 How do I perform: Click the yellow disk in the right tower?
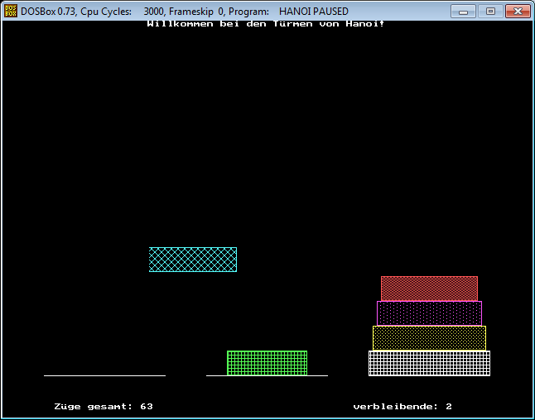click(x=429, y=338)
